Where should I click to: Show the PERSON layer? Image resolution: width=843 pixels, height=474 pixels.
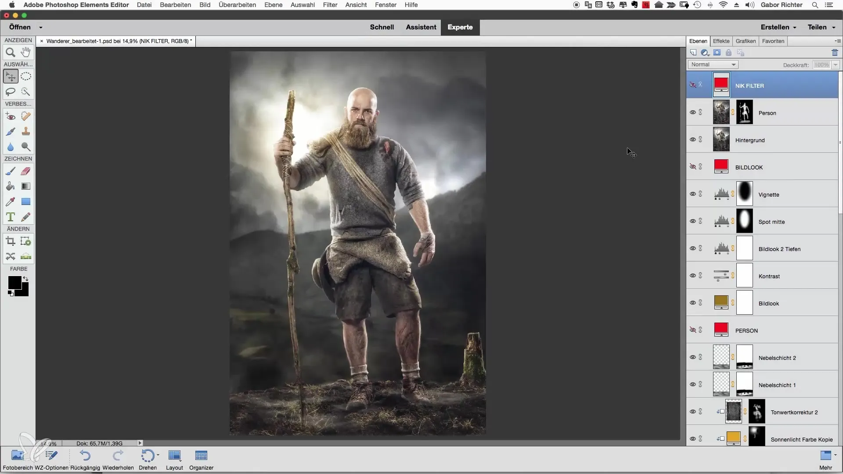(x=693, y=330)
